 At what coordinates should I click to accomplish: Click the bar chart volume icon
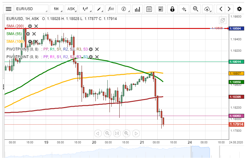137,9
